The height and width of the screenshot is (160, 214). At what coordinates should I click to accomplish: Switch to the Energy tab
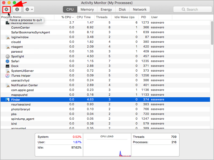tap(106, 9)
